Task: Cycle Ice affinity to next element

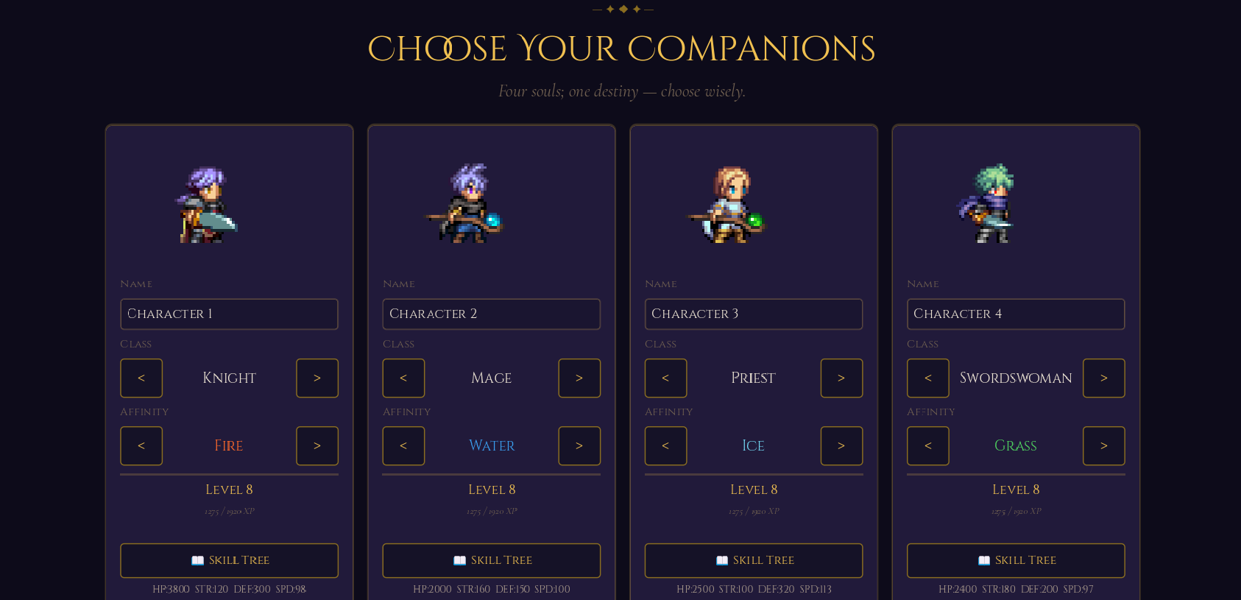Action: [x=841, y=445]
